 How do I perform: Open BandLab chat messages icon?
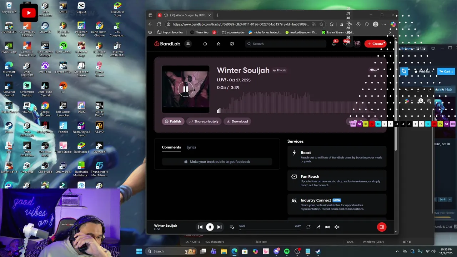coord(345,44)
